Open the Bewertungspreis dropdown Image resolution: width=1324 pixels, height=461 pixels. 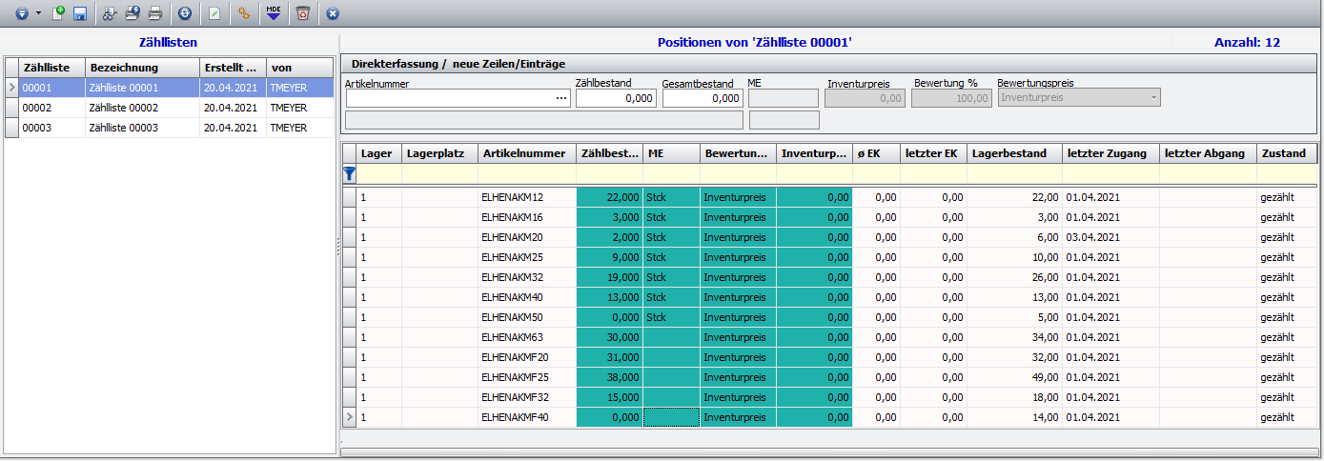pyautogui.click(x=1154, y=97)
